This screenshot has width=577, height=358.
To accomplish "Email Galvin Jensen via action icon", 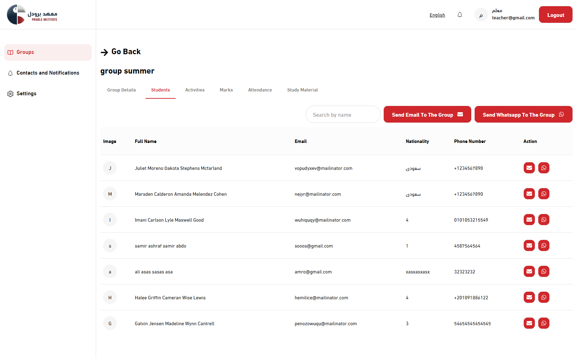I will pos(529,323).
